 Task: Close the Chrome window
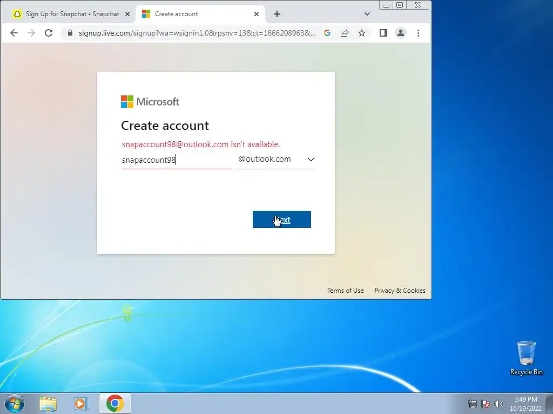tap(418, 5)
